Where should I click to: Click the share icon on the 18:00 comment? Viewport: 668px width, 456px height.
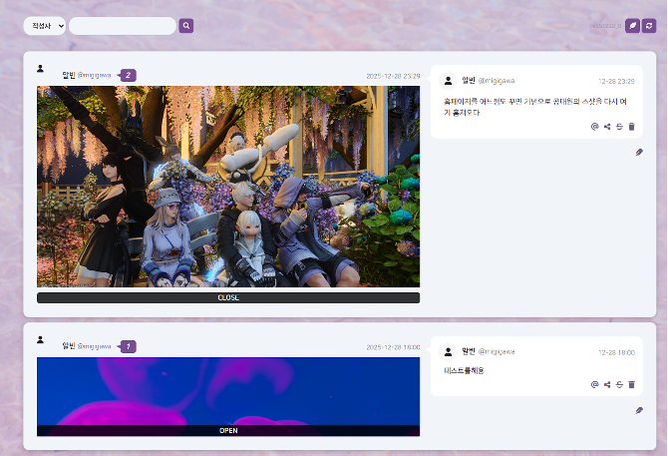coord(607,384)
